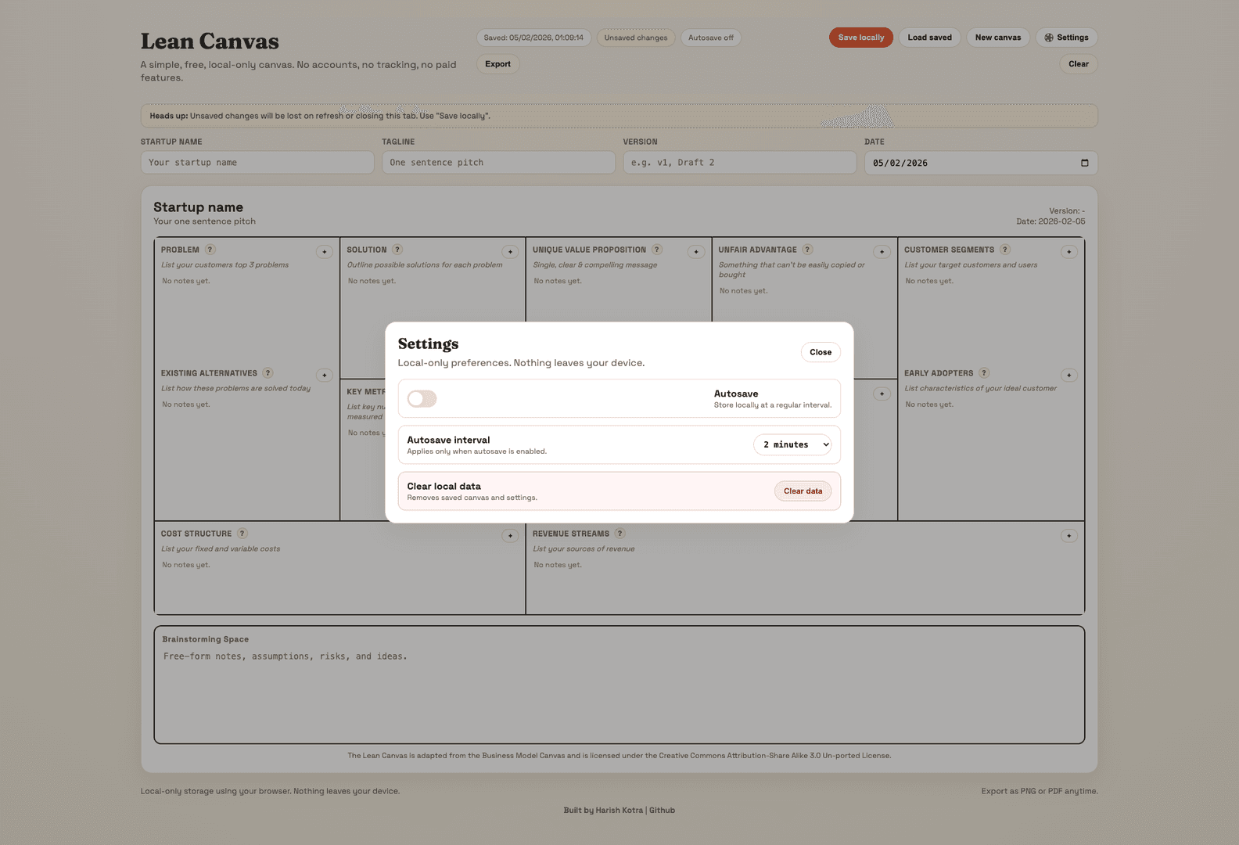Open the Github link in footer

click(x=662, y=811)
